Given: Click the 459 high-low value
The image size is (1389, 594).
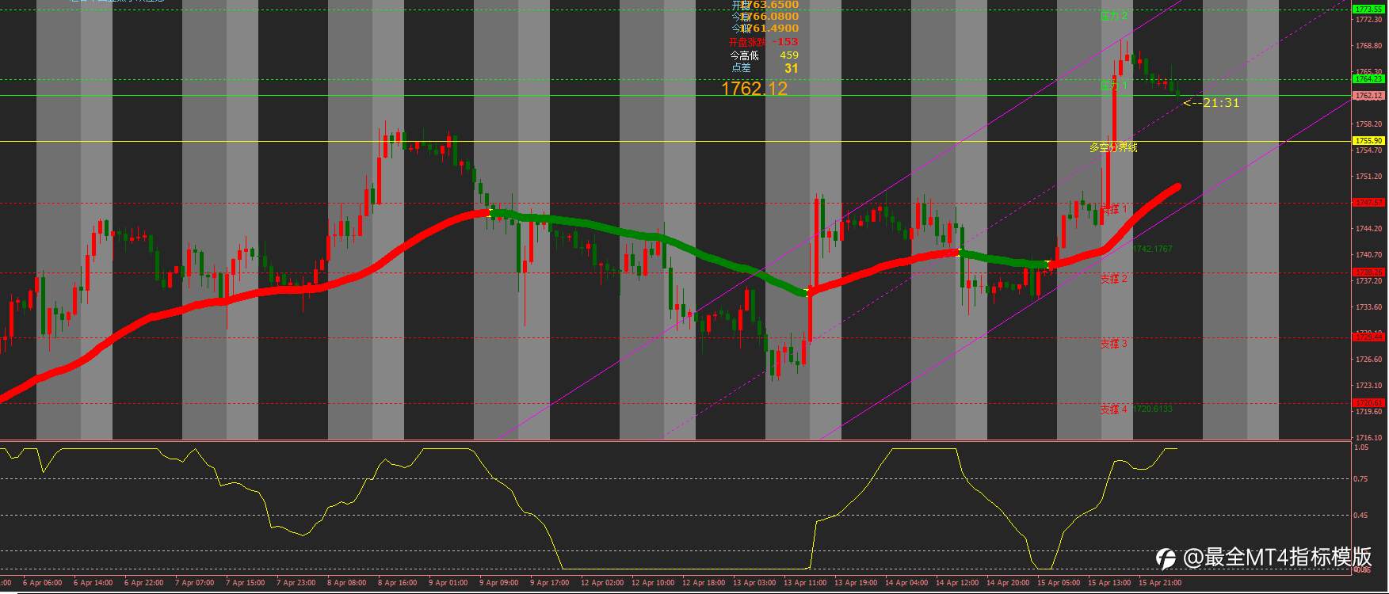Looking at the screenshot, I should 789,55.
